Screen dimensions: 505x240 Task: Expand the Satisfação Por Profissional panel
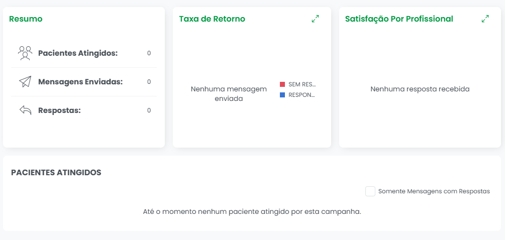485,19
